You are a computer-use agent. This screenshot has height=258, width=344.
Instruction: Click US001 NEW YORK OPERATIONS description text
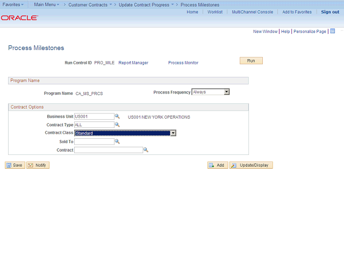pos(159,117)
